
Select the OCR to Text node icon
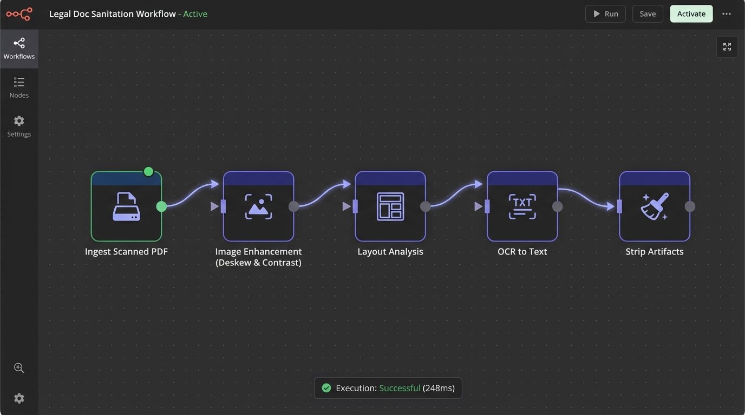[x=522, y=206]
